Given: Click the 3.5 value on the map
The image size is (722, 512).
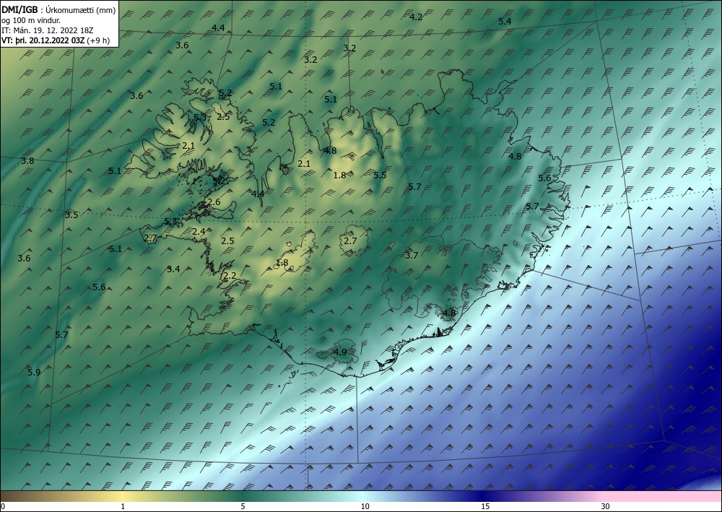Looking at the screenshot, I should tap(71, 214).
